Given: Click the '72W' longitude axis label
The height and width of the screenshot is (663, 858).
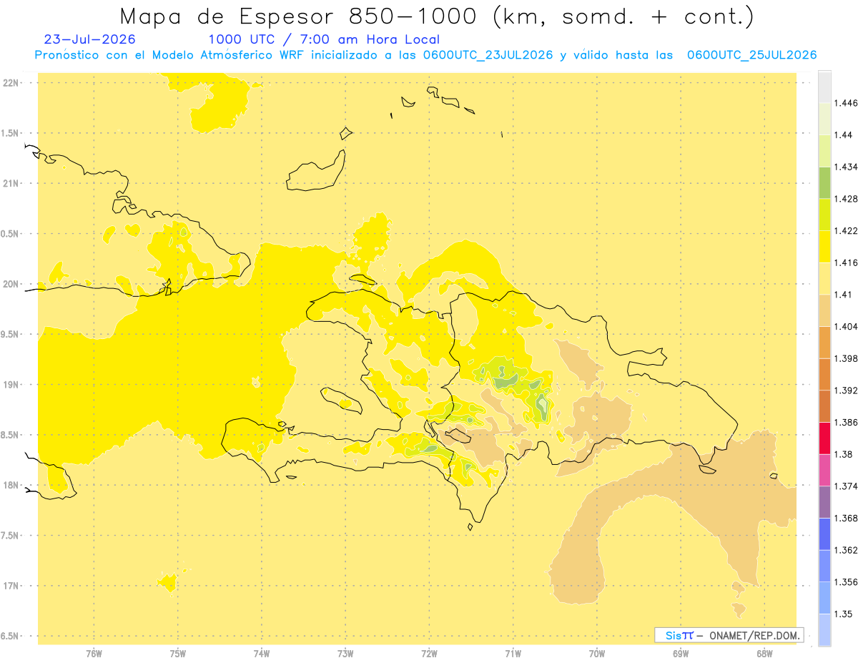Looking at the screenshot, I should click(429, 653).
